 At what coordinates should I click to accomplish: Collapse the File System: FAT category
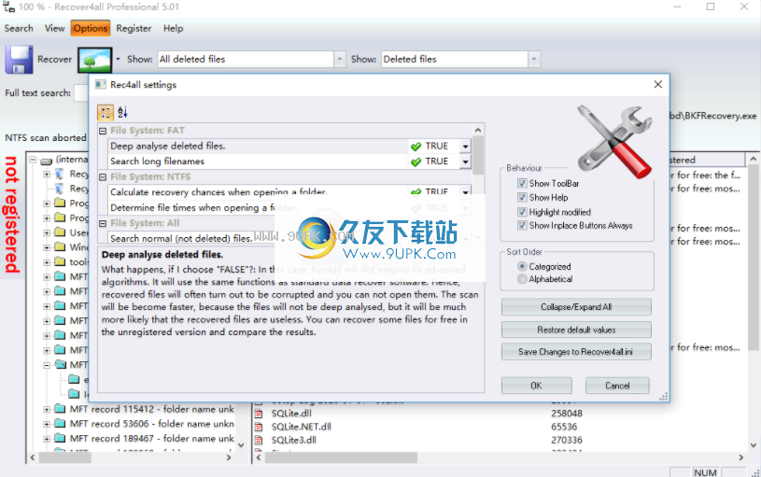pos(103,131)
